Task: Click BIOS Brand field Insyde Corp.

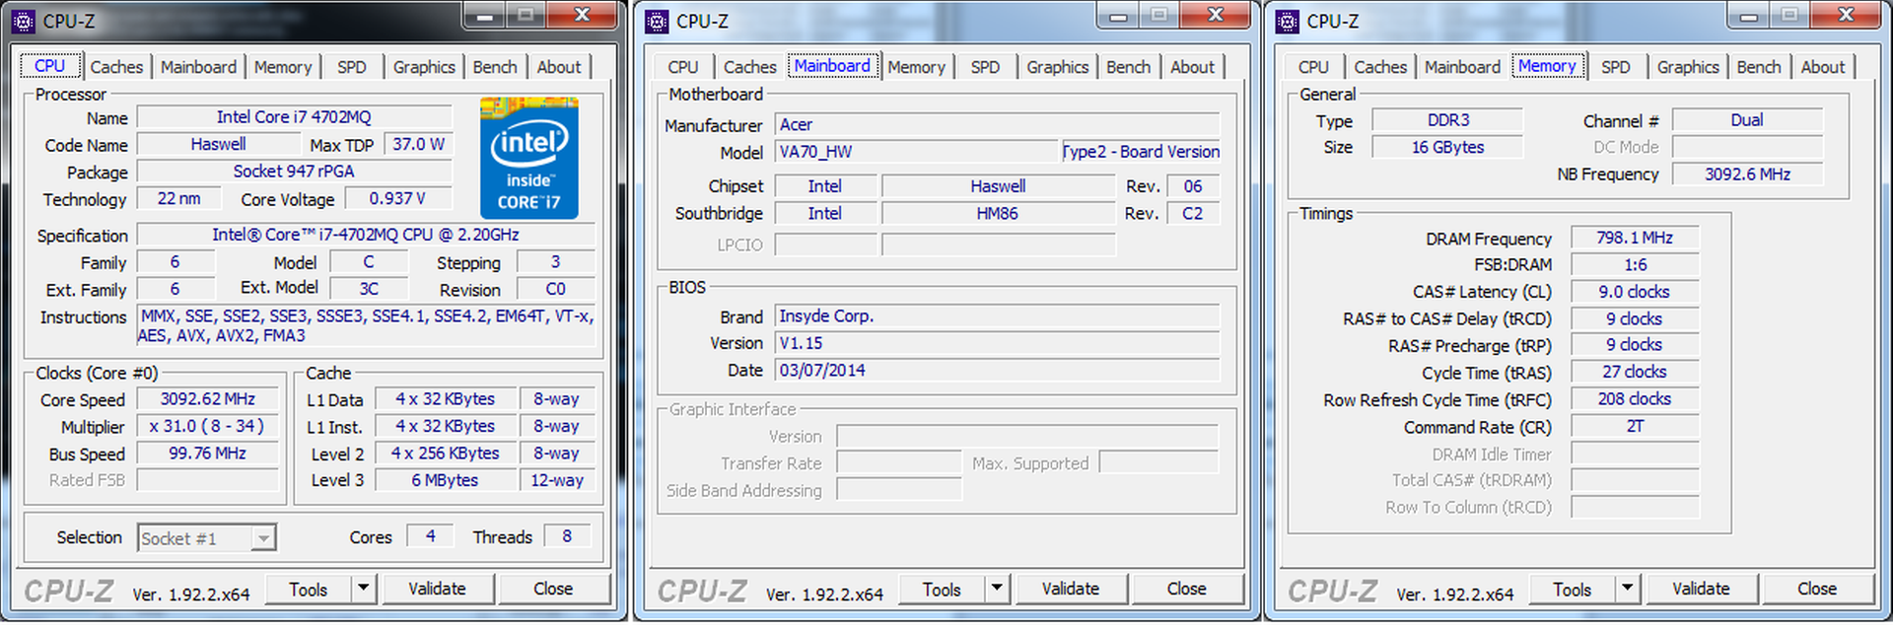Action: (997, 315)
